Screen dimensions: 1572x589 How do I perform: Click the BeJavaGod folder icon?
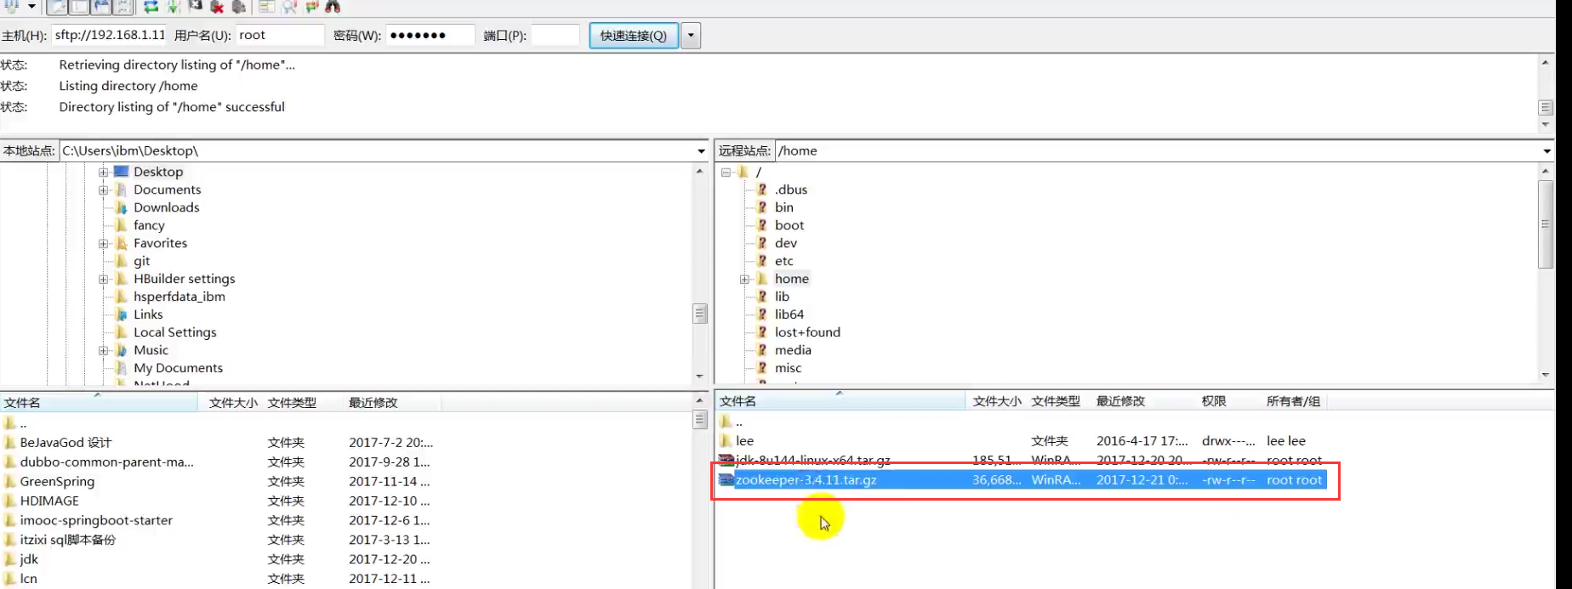click(x=9, y=443)
